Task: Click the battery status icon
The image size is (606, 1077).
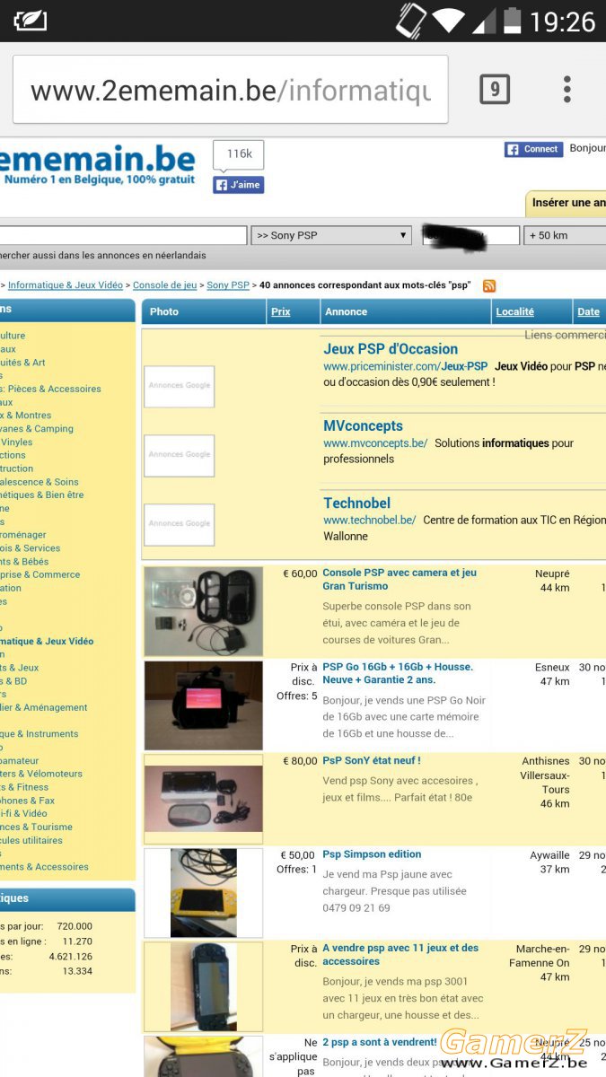Action: click(x=513, y=21)
